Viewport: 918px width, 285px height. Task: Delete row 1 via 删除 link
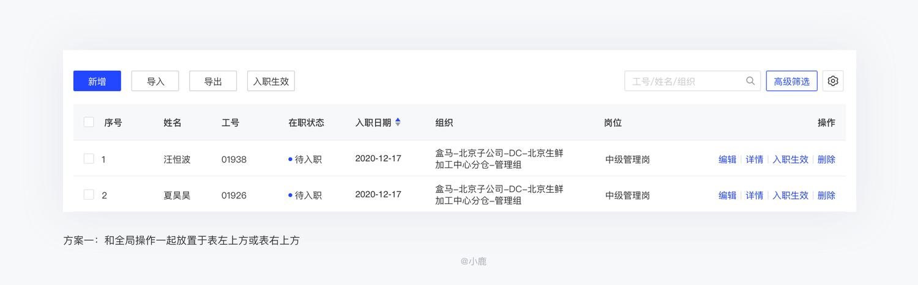[x=826, y=159]
